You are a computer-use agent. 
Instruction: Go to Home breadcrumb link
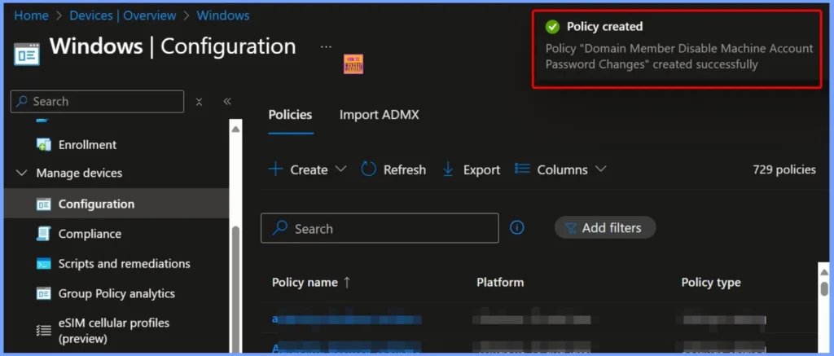pos(32,15)
